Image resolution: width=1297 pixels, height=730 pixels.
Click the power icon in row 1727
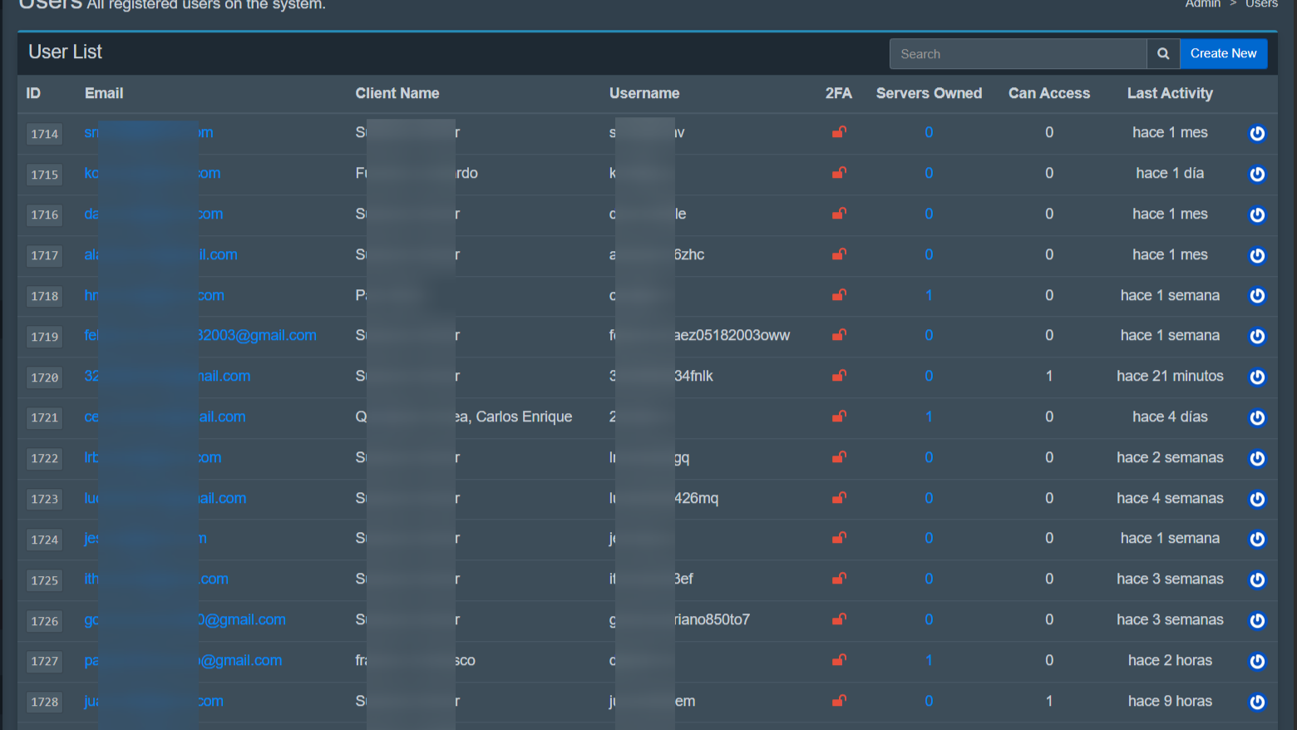[1257, 661]
